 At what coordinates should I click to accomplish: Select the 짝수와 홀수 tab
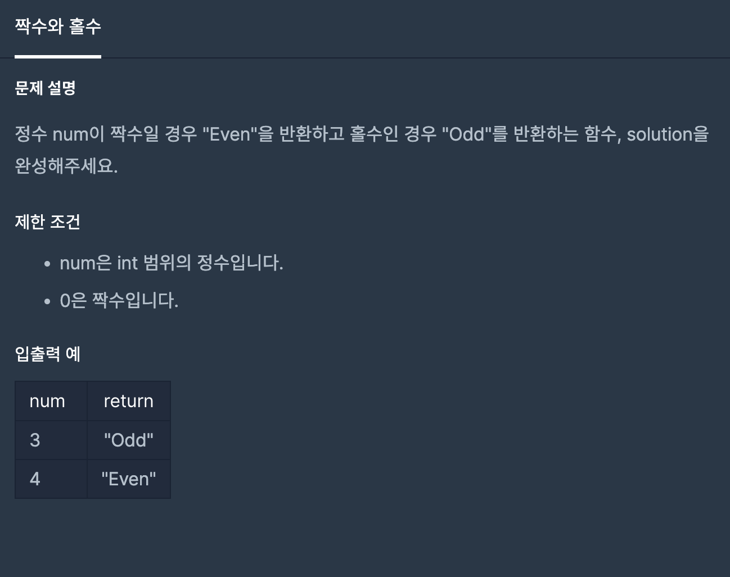pos(58,26)
